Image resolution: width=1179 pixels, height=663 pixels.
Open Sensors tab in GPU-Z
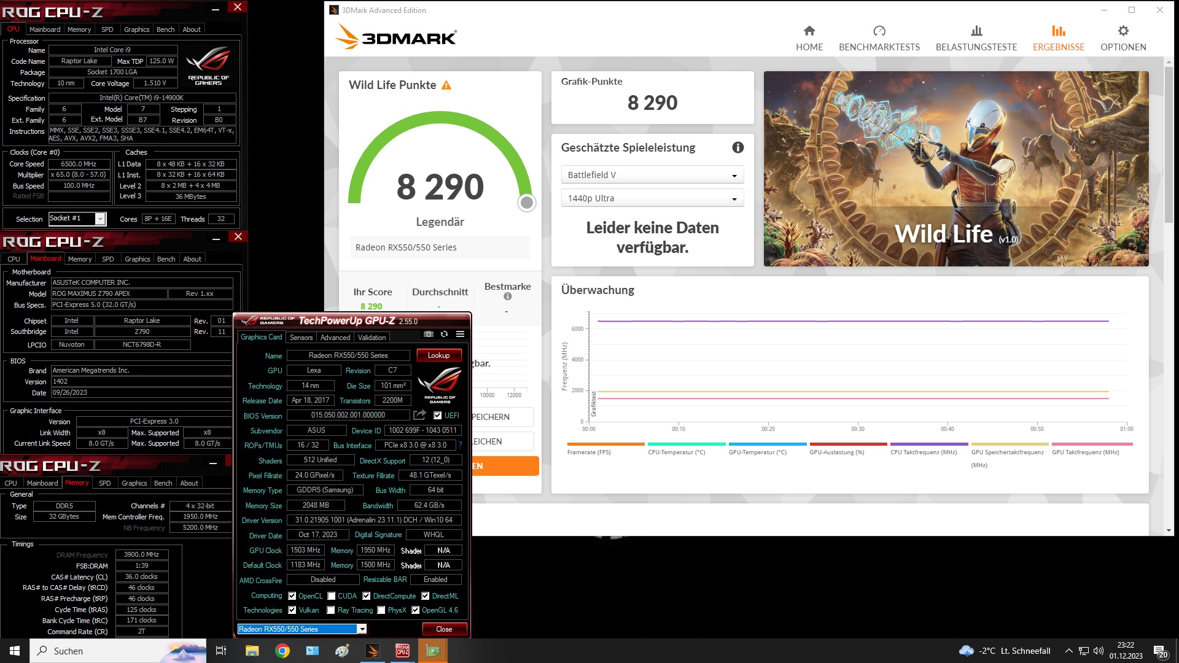click(x=302, y=338)
